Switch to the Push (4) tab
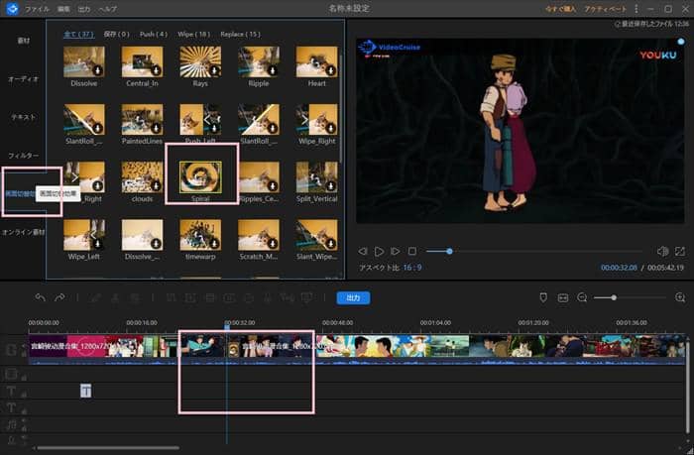This screenshot has height=455, width=694. pyautogui.click(x=154, y=34)
